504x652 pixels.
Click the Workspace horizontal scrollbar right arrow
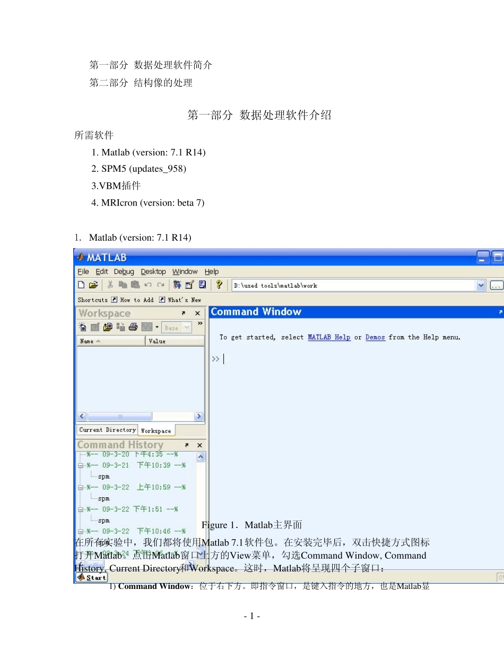pos(199,416)
